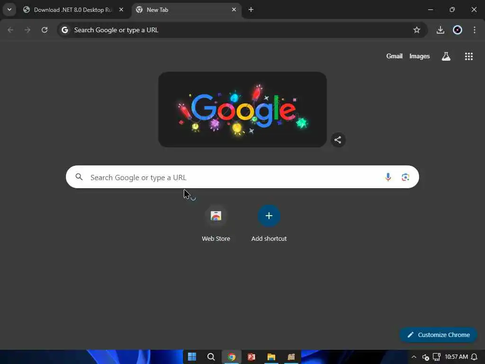
Task: Open the Web Store shortcut
Action: 216,224
